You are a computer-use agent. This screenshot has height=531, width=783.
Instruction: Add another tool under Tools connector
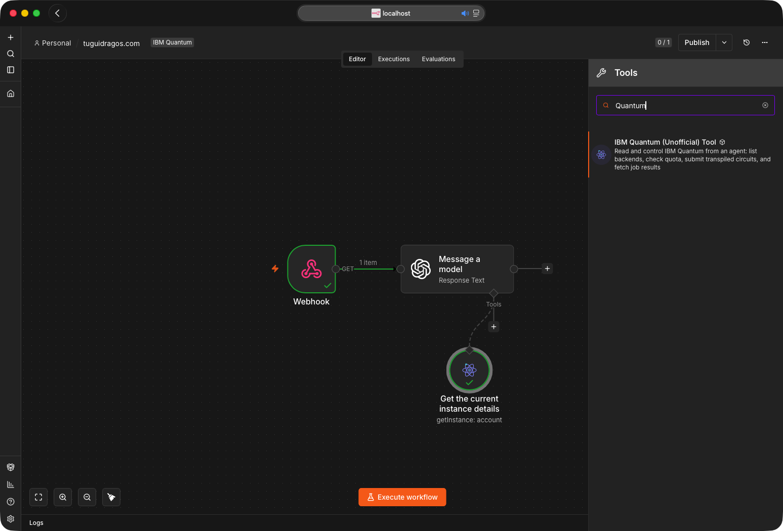(493, 327)
